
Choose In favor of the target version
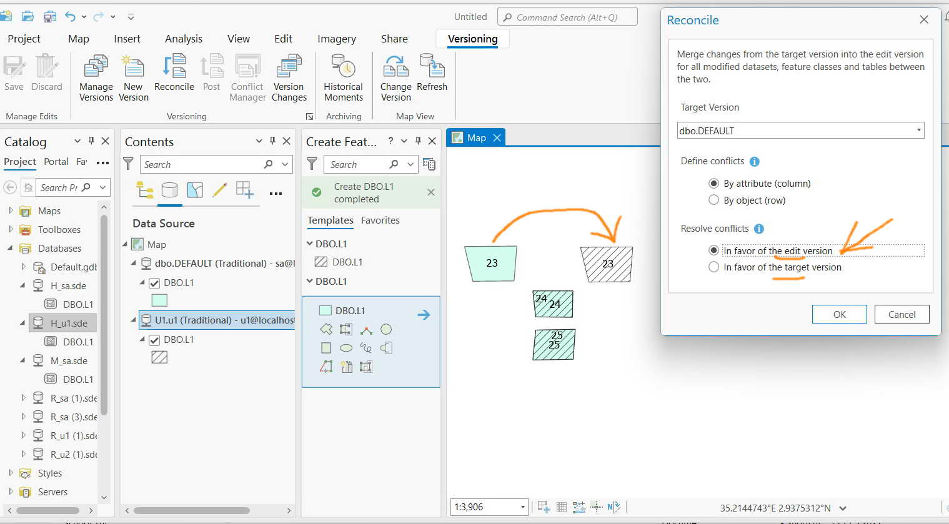(x=713, y=267)
